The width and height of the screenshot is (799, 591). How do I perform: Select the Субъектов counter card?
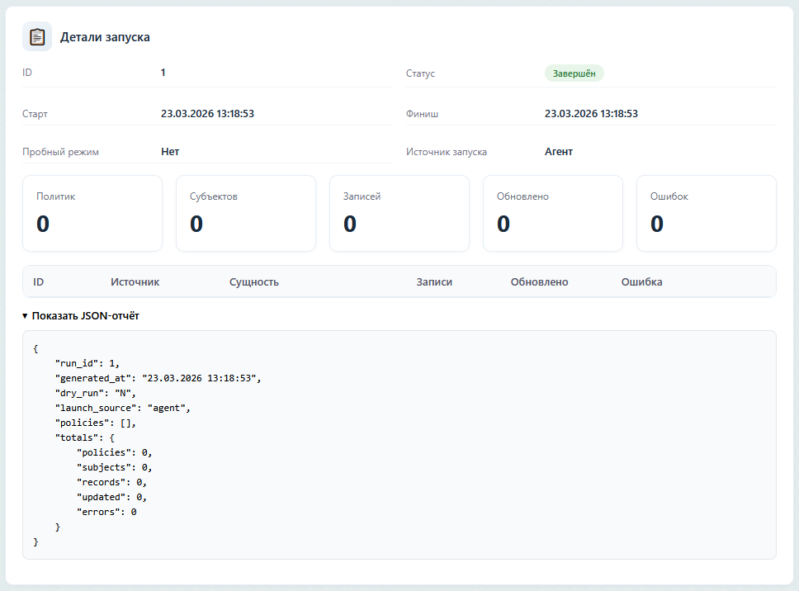tap(246, 213)
